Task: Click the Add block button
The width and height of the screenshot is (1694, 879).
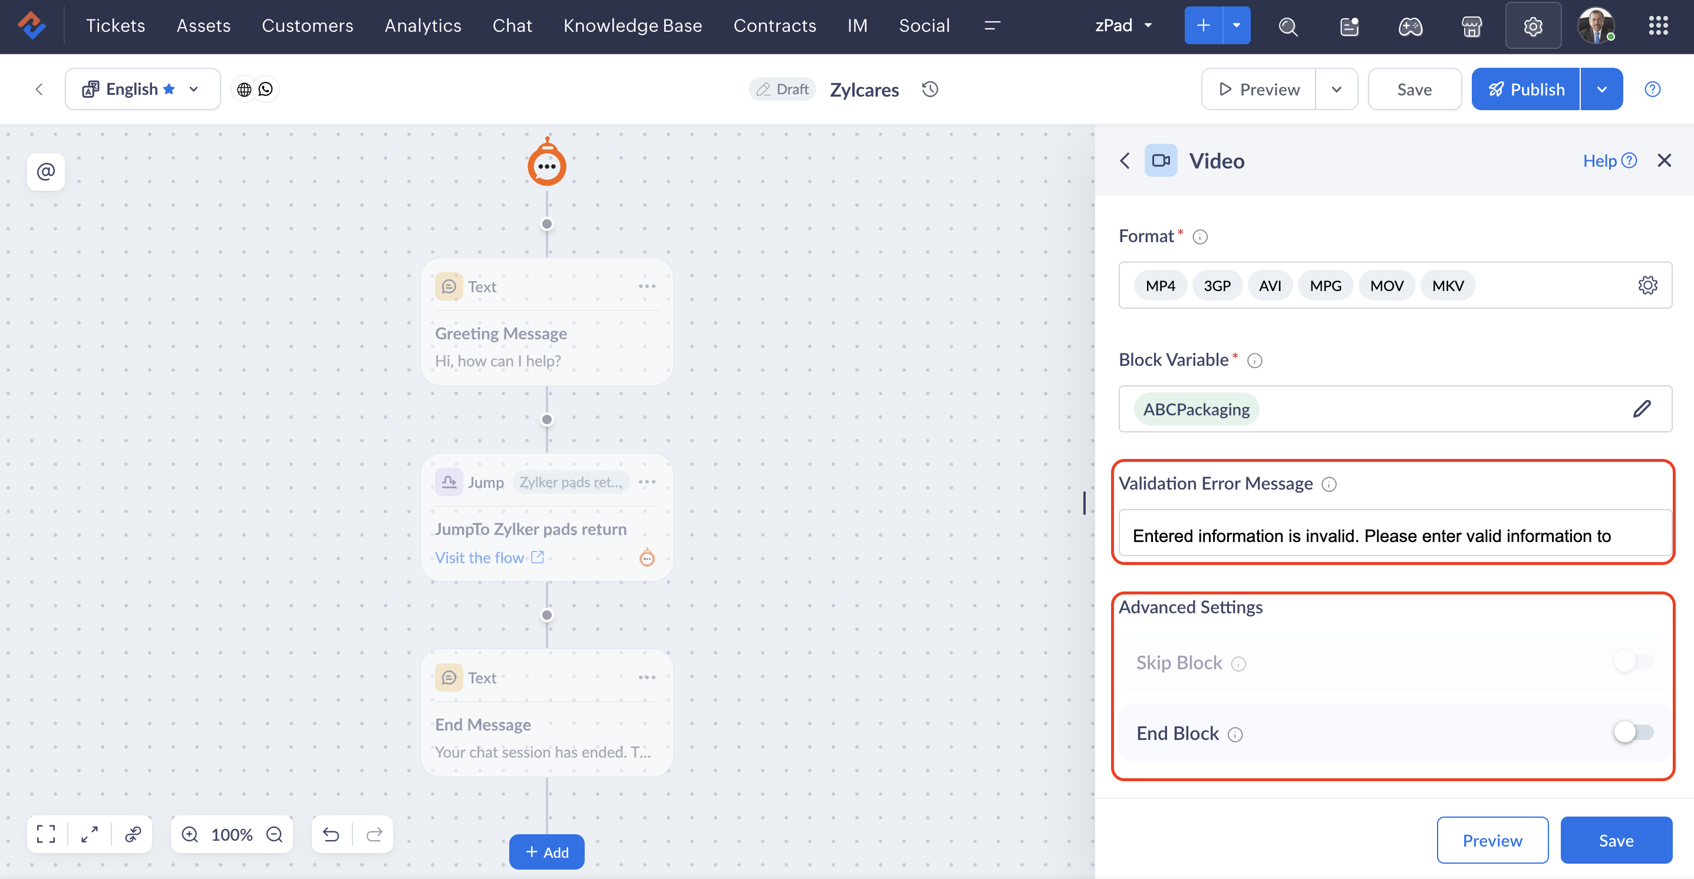Action: (x=546, y=852)
